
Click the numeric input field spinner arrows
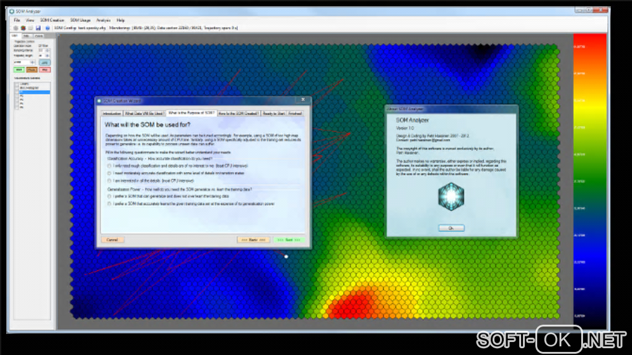[33, 62]
